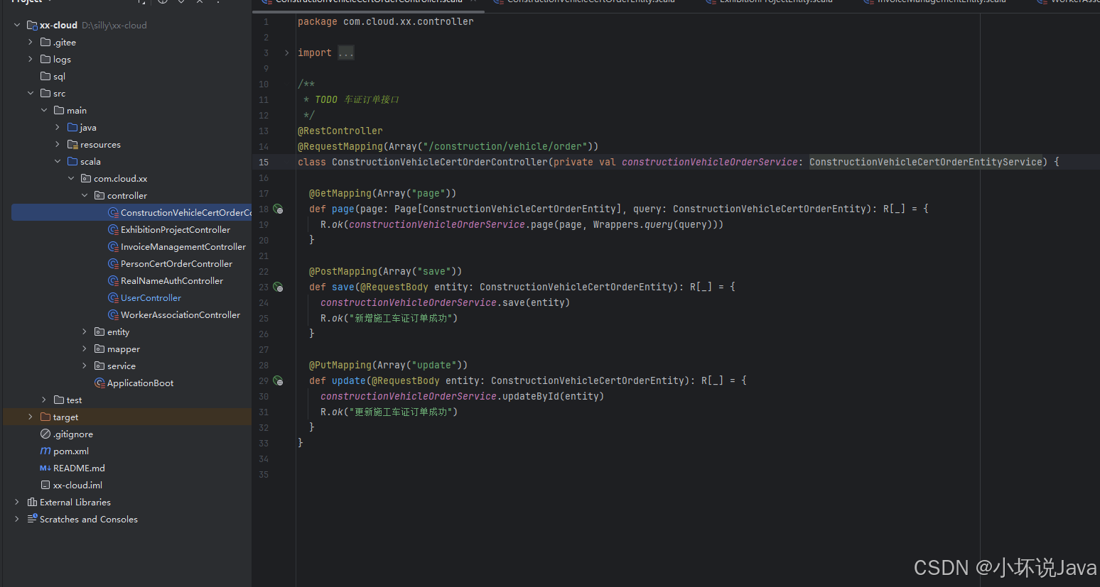
Task: Click the @RestController annotation
Action: [x=340, y=131]
